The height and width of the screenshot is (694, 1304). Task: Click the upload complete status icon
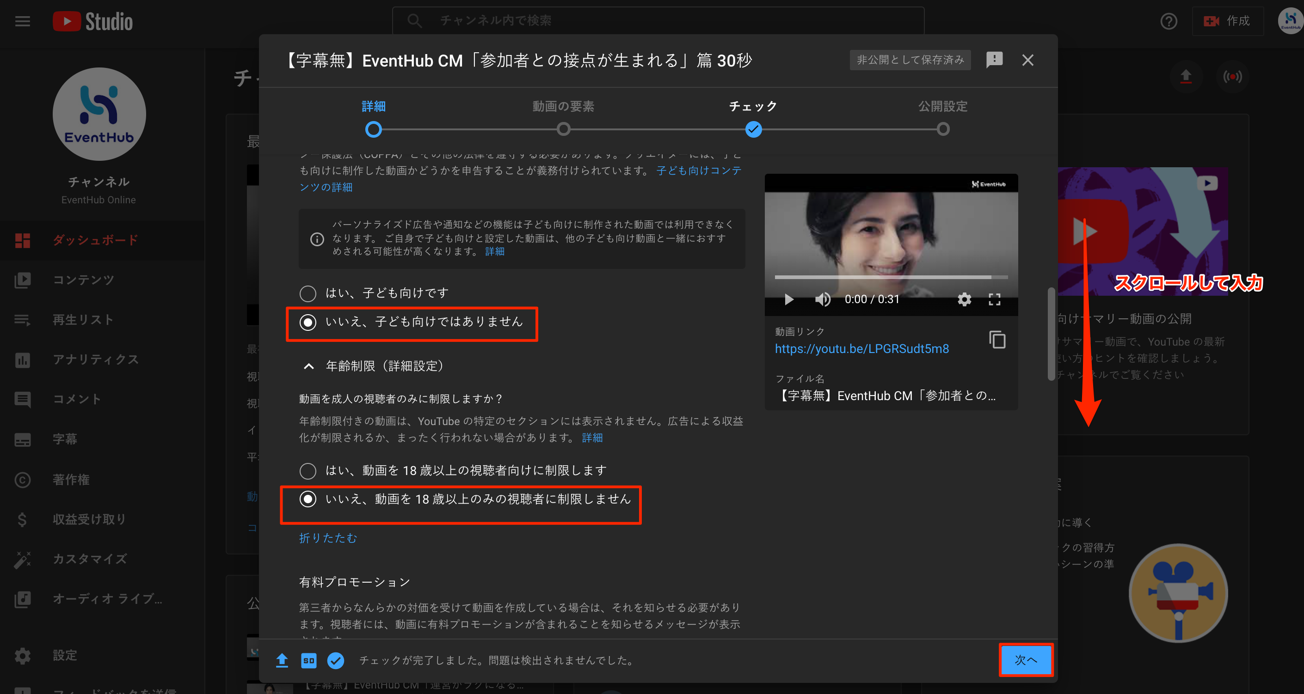[282, 660]
